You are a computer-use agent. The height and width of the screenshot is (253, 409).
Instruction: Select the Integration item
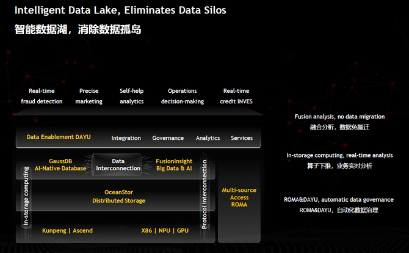coord(126,138)
